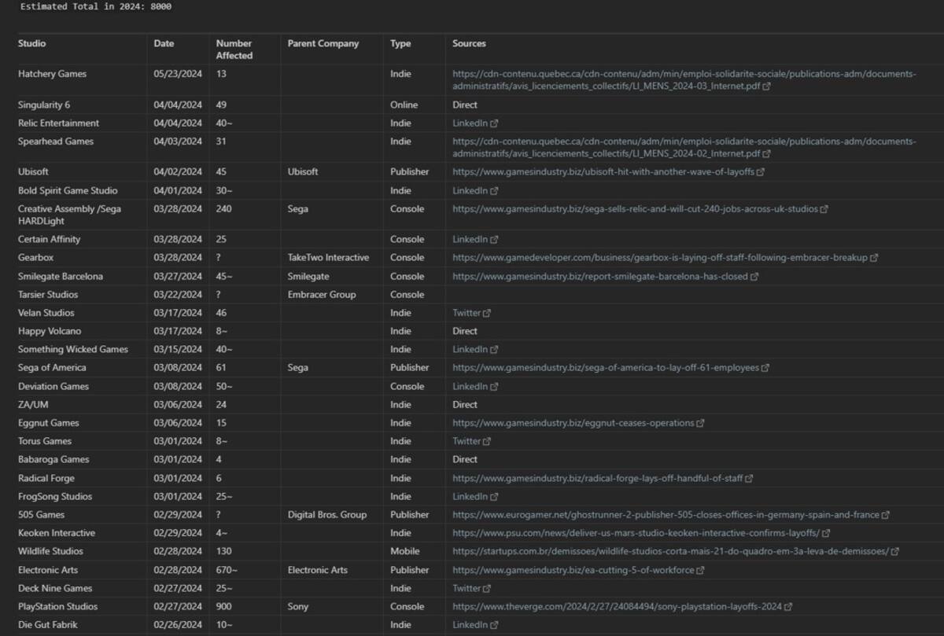
Task: Select the Happy Volcano studio cell
Action: click(50, 332)
